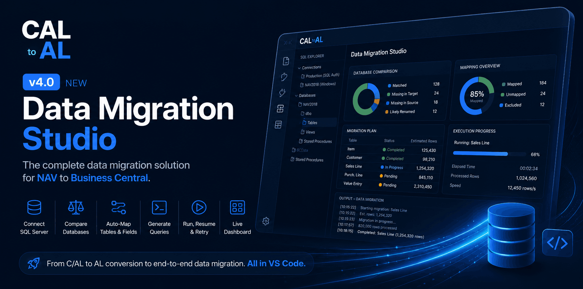This screenshot has height=289, width=583.
Task: Open the dbo schema node
Action: [306, 113]
